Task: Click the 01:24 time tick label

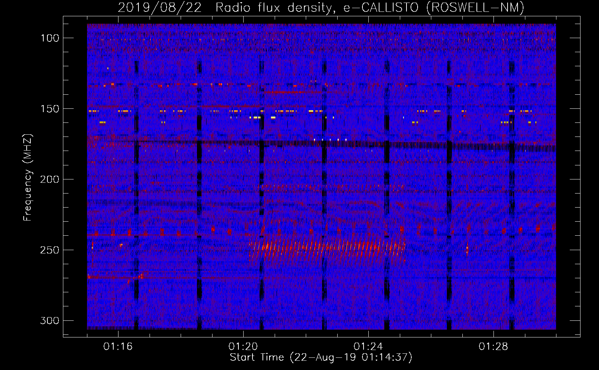Action: (x=368, y=347)
